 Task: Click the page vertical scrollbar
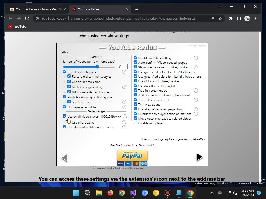[260, 106]
